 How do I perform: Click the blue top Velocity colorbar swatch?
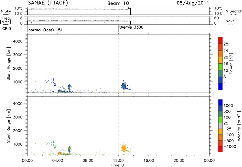pyautogui.click(x=221, y=102)
